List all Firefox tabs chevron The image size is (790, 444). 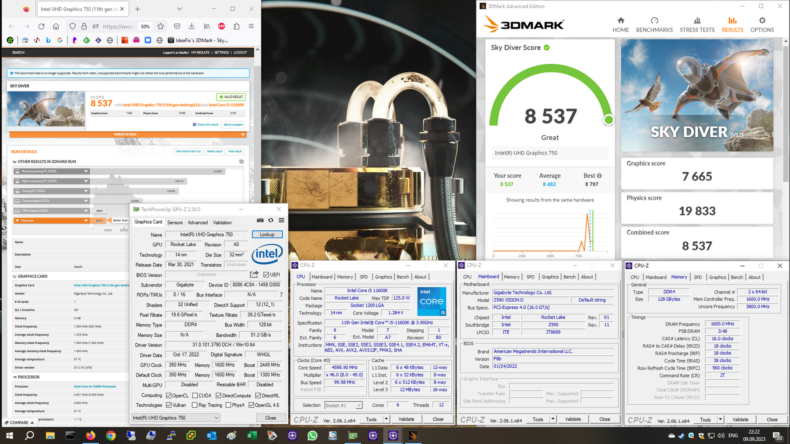pos(179,9)
